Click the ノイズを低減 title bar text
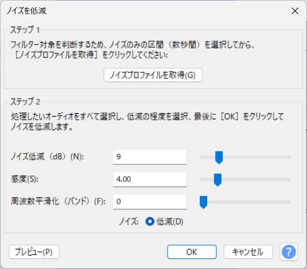 click(27, 11)
